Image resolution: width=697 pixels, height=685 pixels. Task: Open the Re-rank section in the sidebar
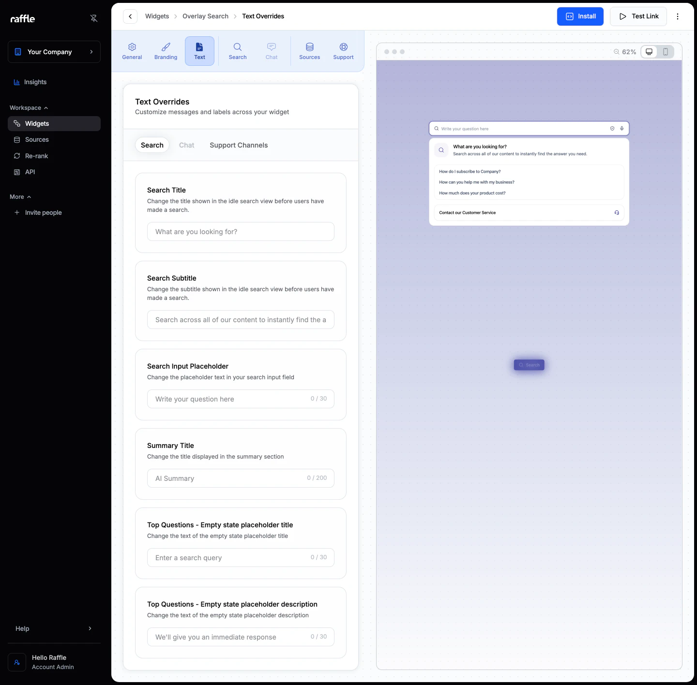coord(54,156)
